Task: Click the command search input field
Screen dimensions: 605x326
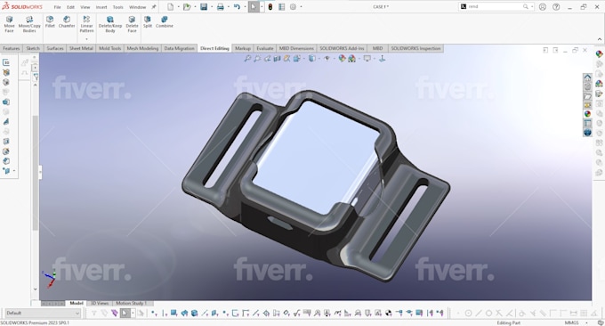Action: pos(495,6)
